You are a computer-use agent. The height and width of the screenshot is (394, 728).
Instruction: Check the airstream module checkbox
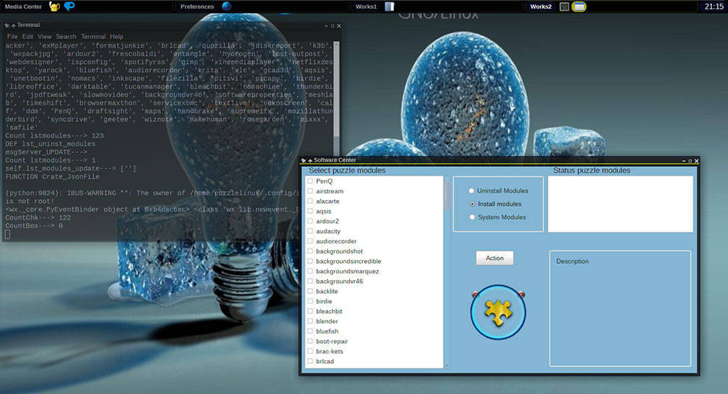pyautogui.click(x=310, y=190)
